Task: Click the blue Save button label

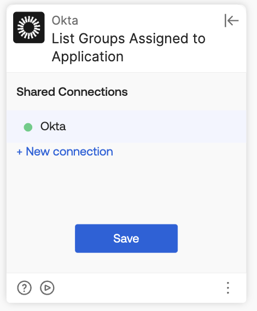Action: [126, 238]
